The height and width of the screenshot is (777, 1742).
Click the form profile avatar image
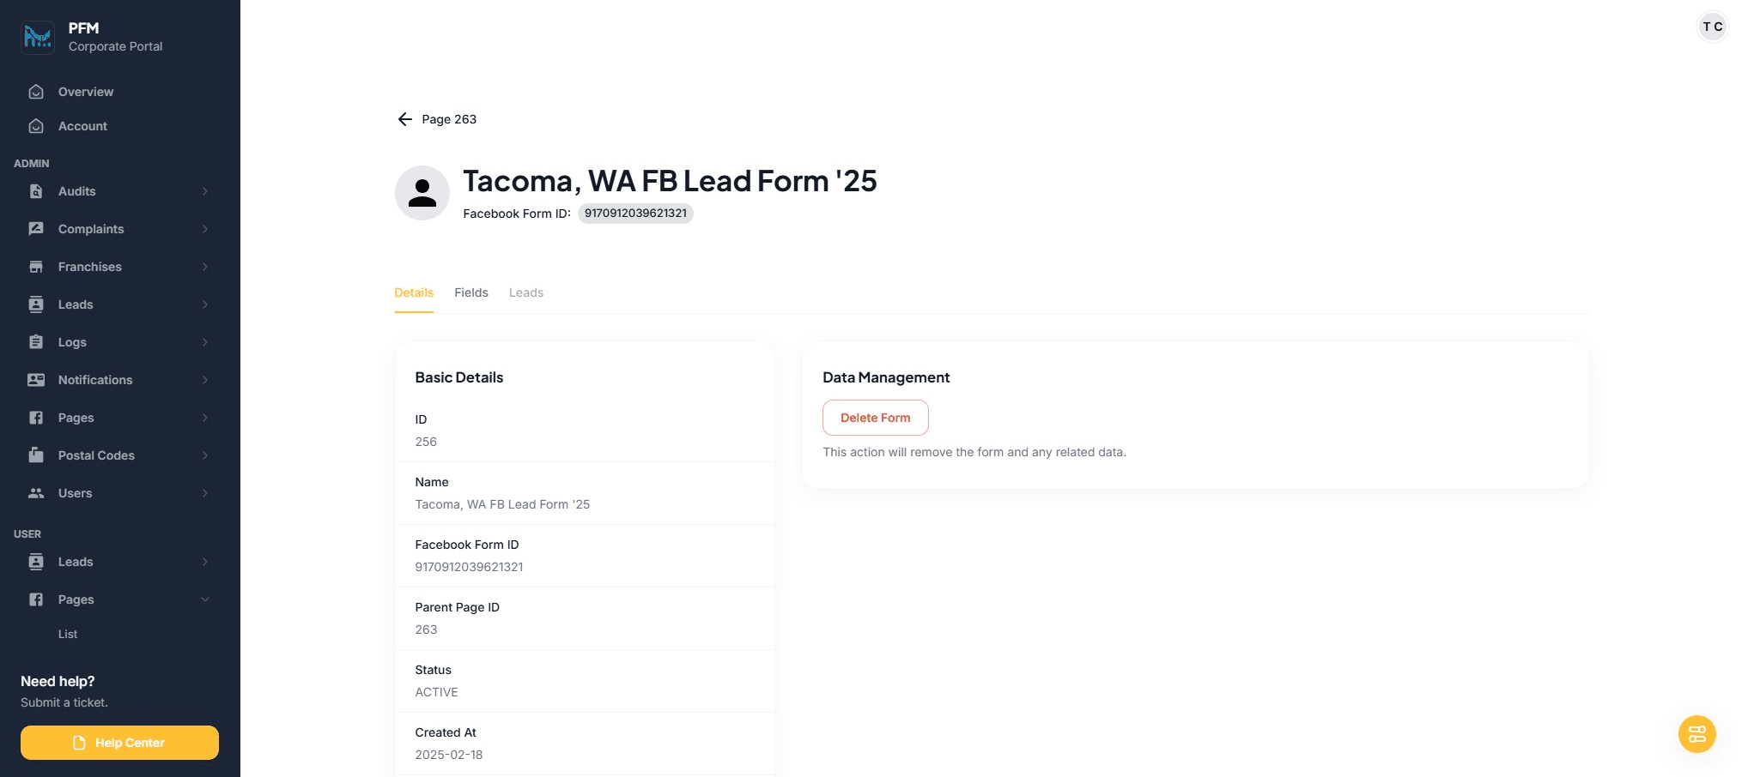pyautogui.click(x=422, y=193)
